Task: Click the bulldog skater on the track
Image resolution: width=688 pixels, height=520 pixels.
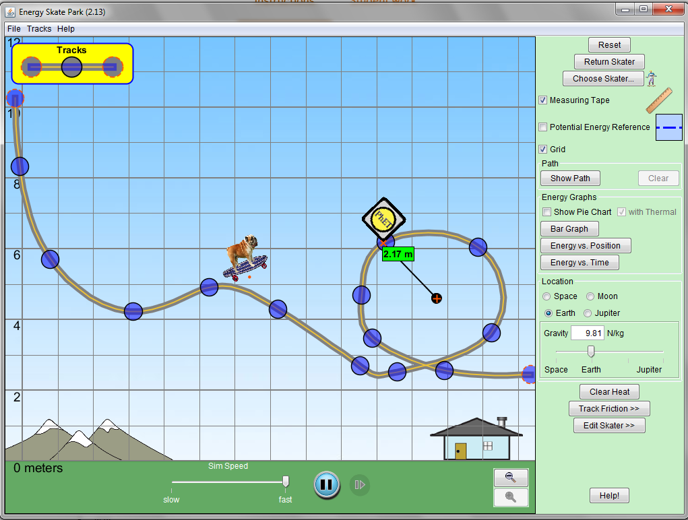Action: coord(245,256)
